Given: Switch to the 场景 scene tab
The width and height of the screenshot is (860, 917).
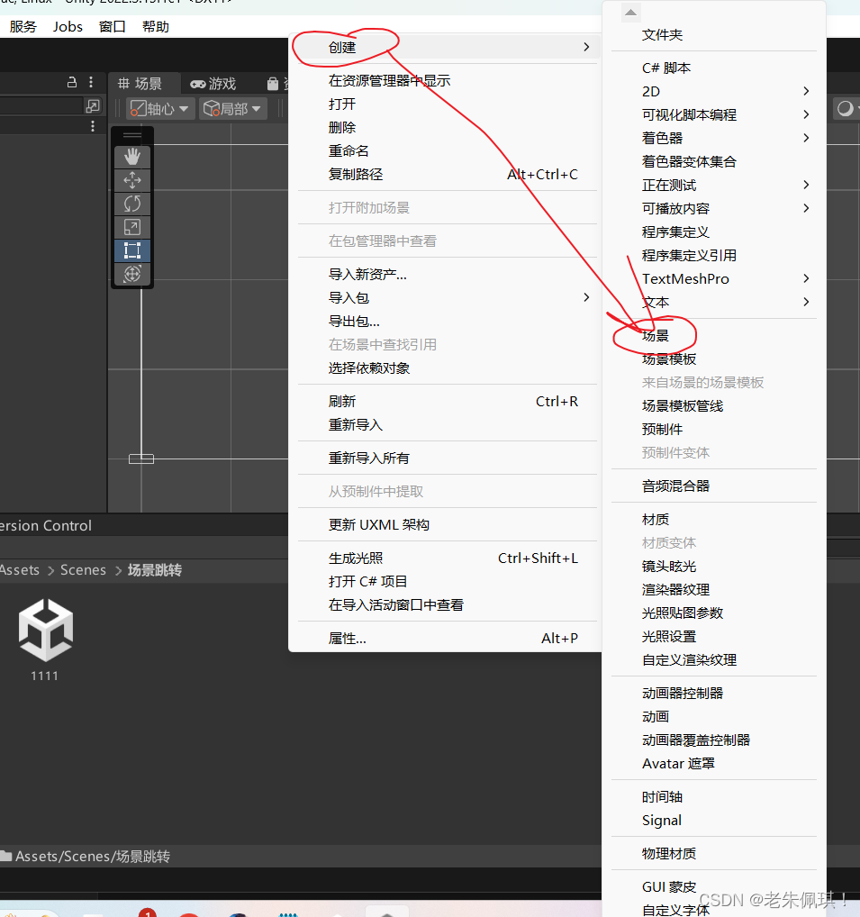Looking at the screenshot, I should [x=140, y=84].
